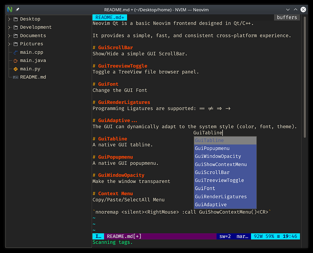Expand the Desktop folder chevron

pyautogui.click(x=9, y=19)
